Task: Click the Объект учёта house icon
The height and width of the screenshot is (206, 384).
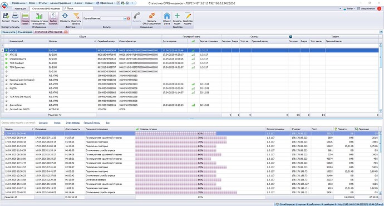Action: point(167,16)
